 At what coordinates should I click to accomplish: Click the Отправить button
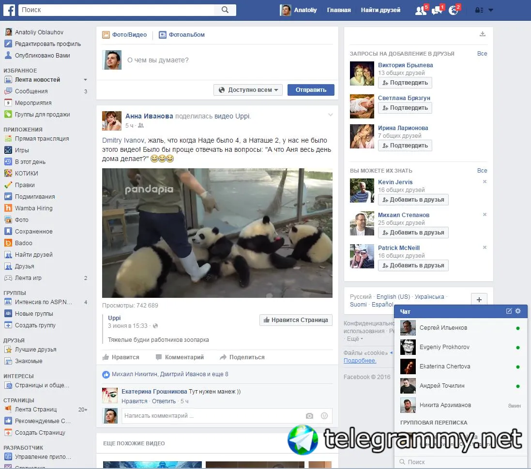click(311, 89)
